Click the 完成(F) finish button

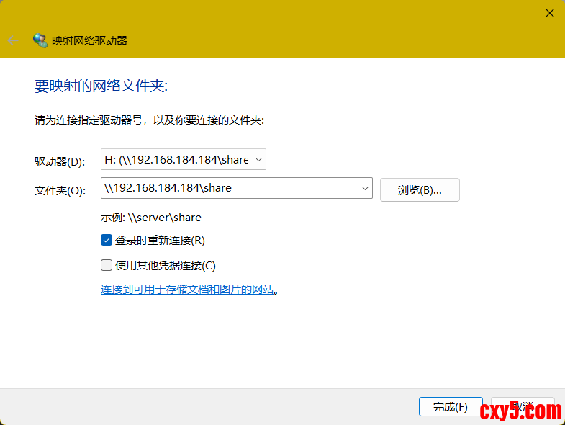[x=451, y=407]
